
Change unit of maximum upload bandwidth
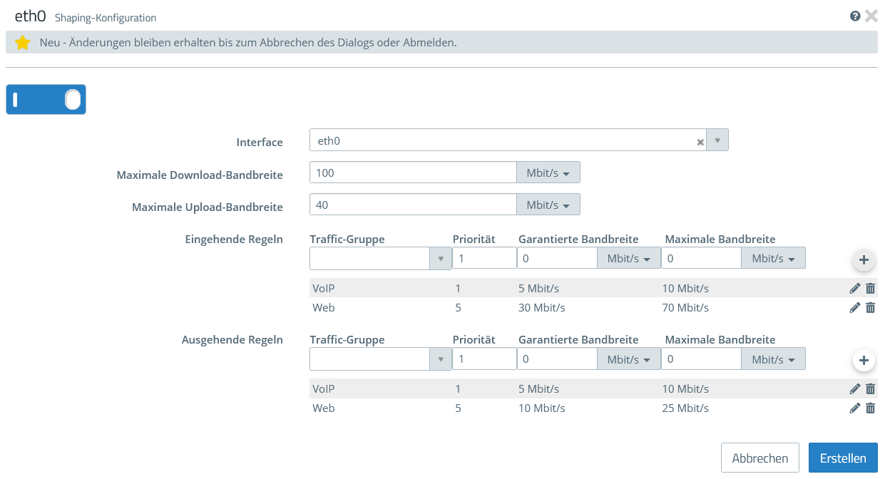click(x=548, y=205)
